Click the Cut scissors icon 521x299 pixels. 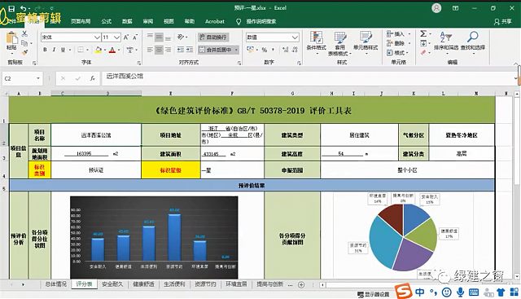coord(24,33)
